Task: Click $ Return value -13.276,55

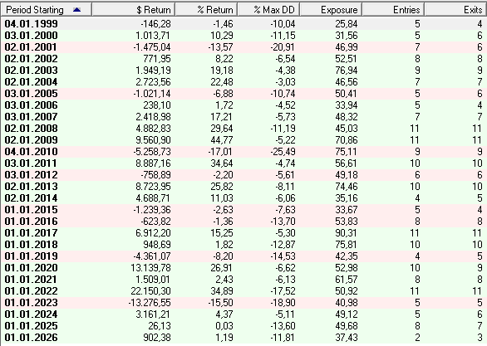Action: tap(150, 303)
